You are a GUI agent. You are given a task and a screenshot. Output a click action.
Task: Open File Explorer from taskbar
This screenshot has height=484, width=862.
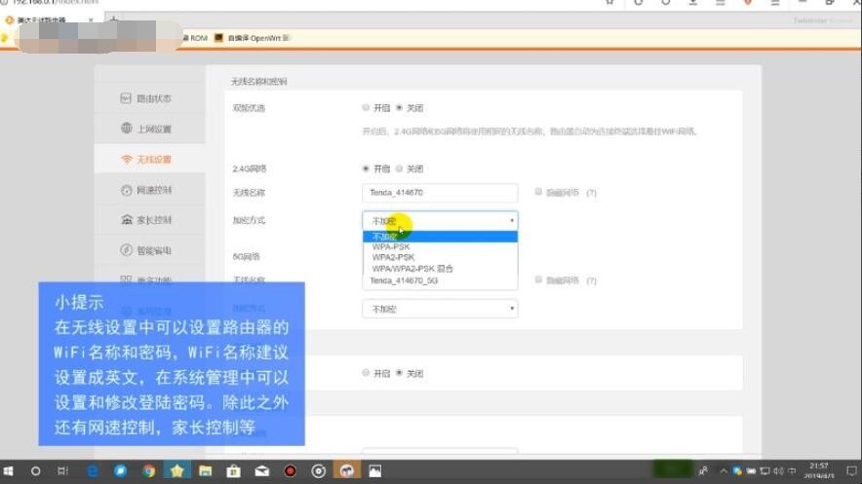(205, 470)
